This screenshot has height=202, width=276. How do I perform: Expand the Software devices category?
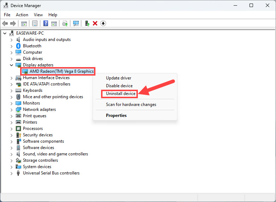[x=11, y=148]
